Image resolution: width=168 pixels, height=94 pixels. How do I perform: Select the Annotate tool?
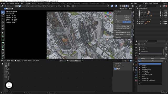[3, 33]
